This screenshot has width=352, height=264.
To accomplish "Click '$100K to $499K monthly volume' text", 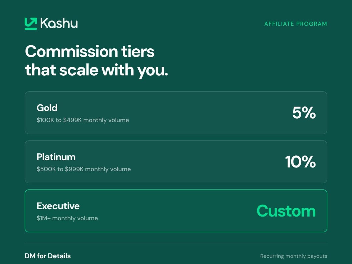I will coord(83,120).
